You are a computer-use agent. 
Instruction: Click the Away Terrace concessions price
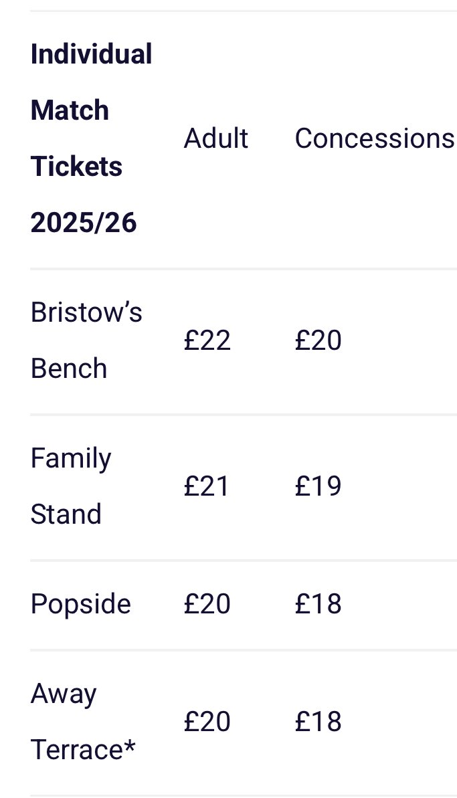[x=318, y=722]
